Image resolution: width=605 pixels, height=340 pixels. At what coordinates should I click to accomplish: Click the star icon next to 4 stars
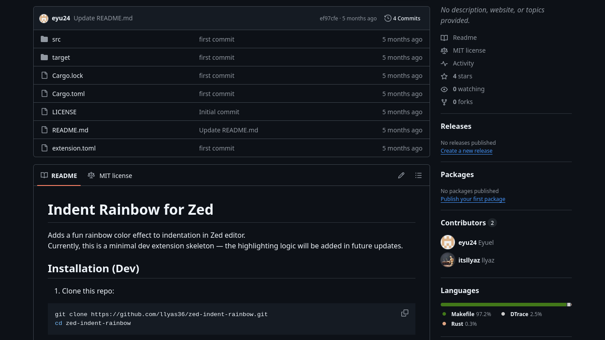(x=444, y=76)
